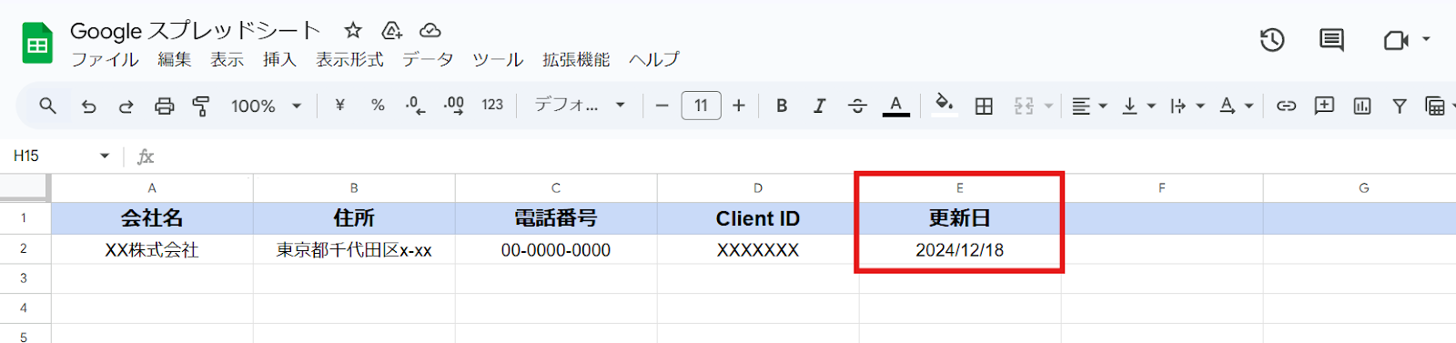Toggle bold formatting

782,106
